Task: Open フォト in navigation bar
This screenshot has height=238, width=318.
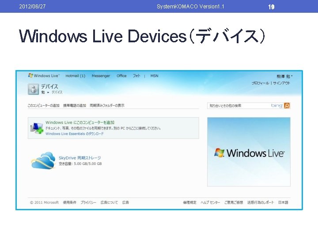Action: click(x=136, y=76)
